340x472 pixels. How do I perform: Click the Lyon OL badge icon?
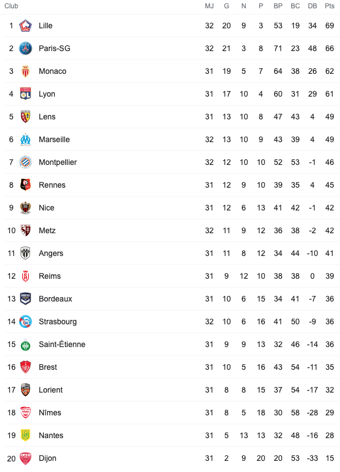(x=26, y=94)
